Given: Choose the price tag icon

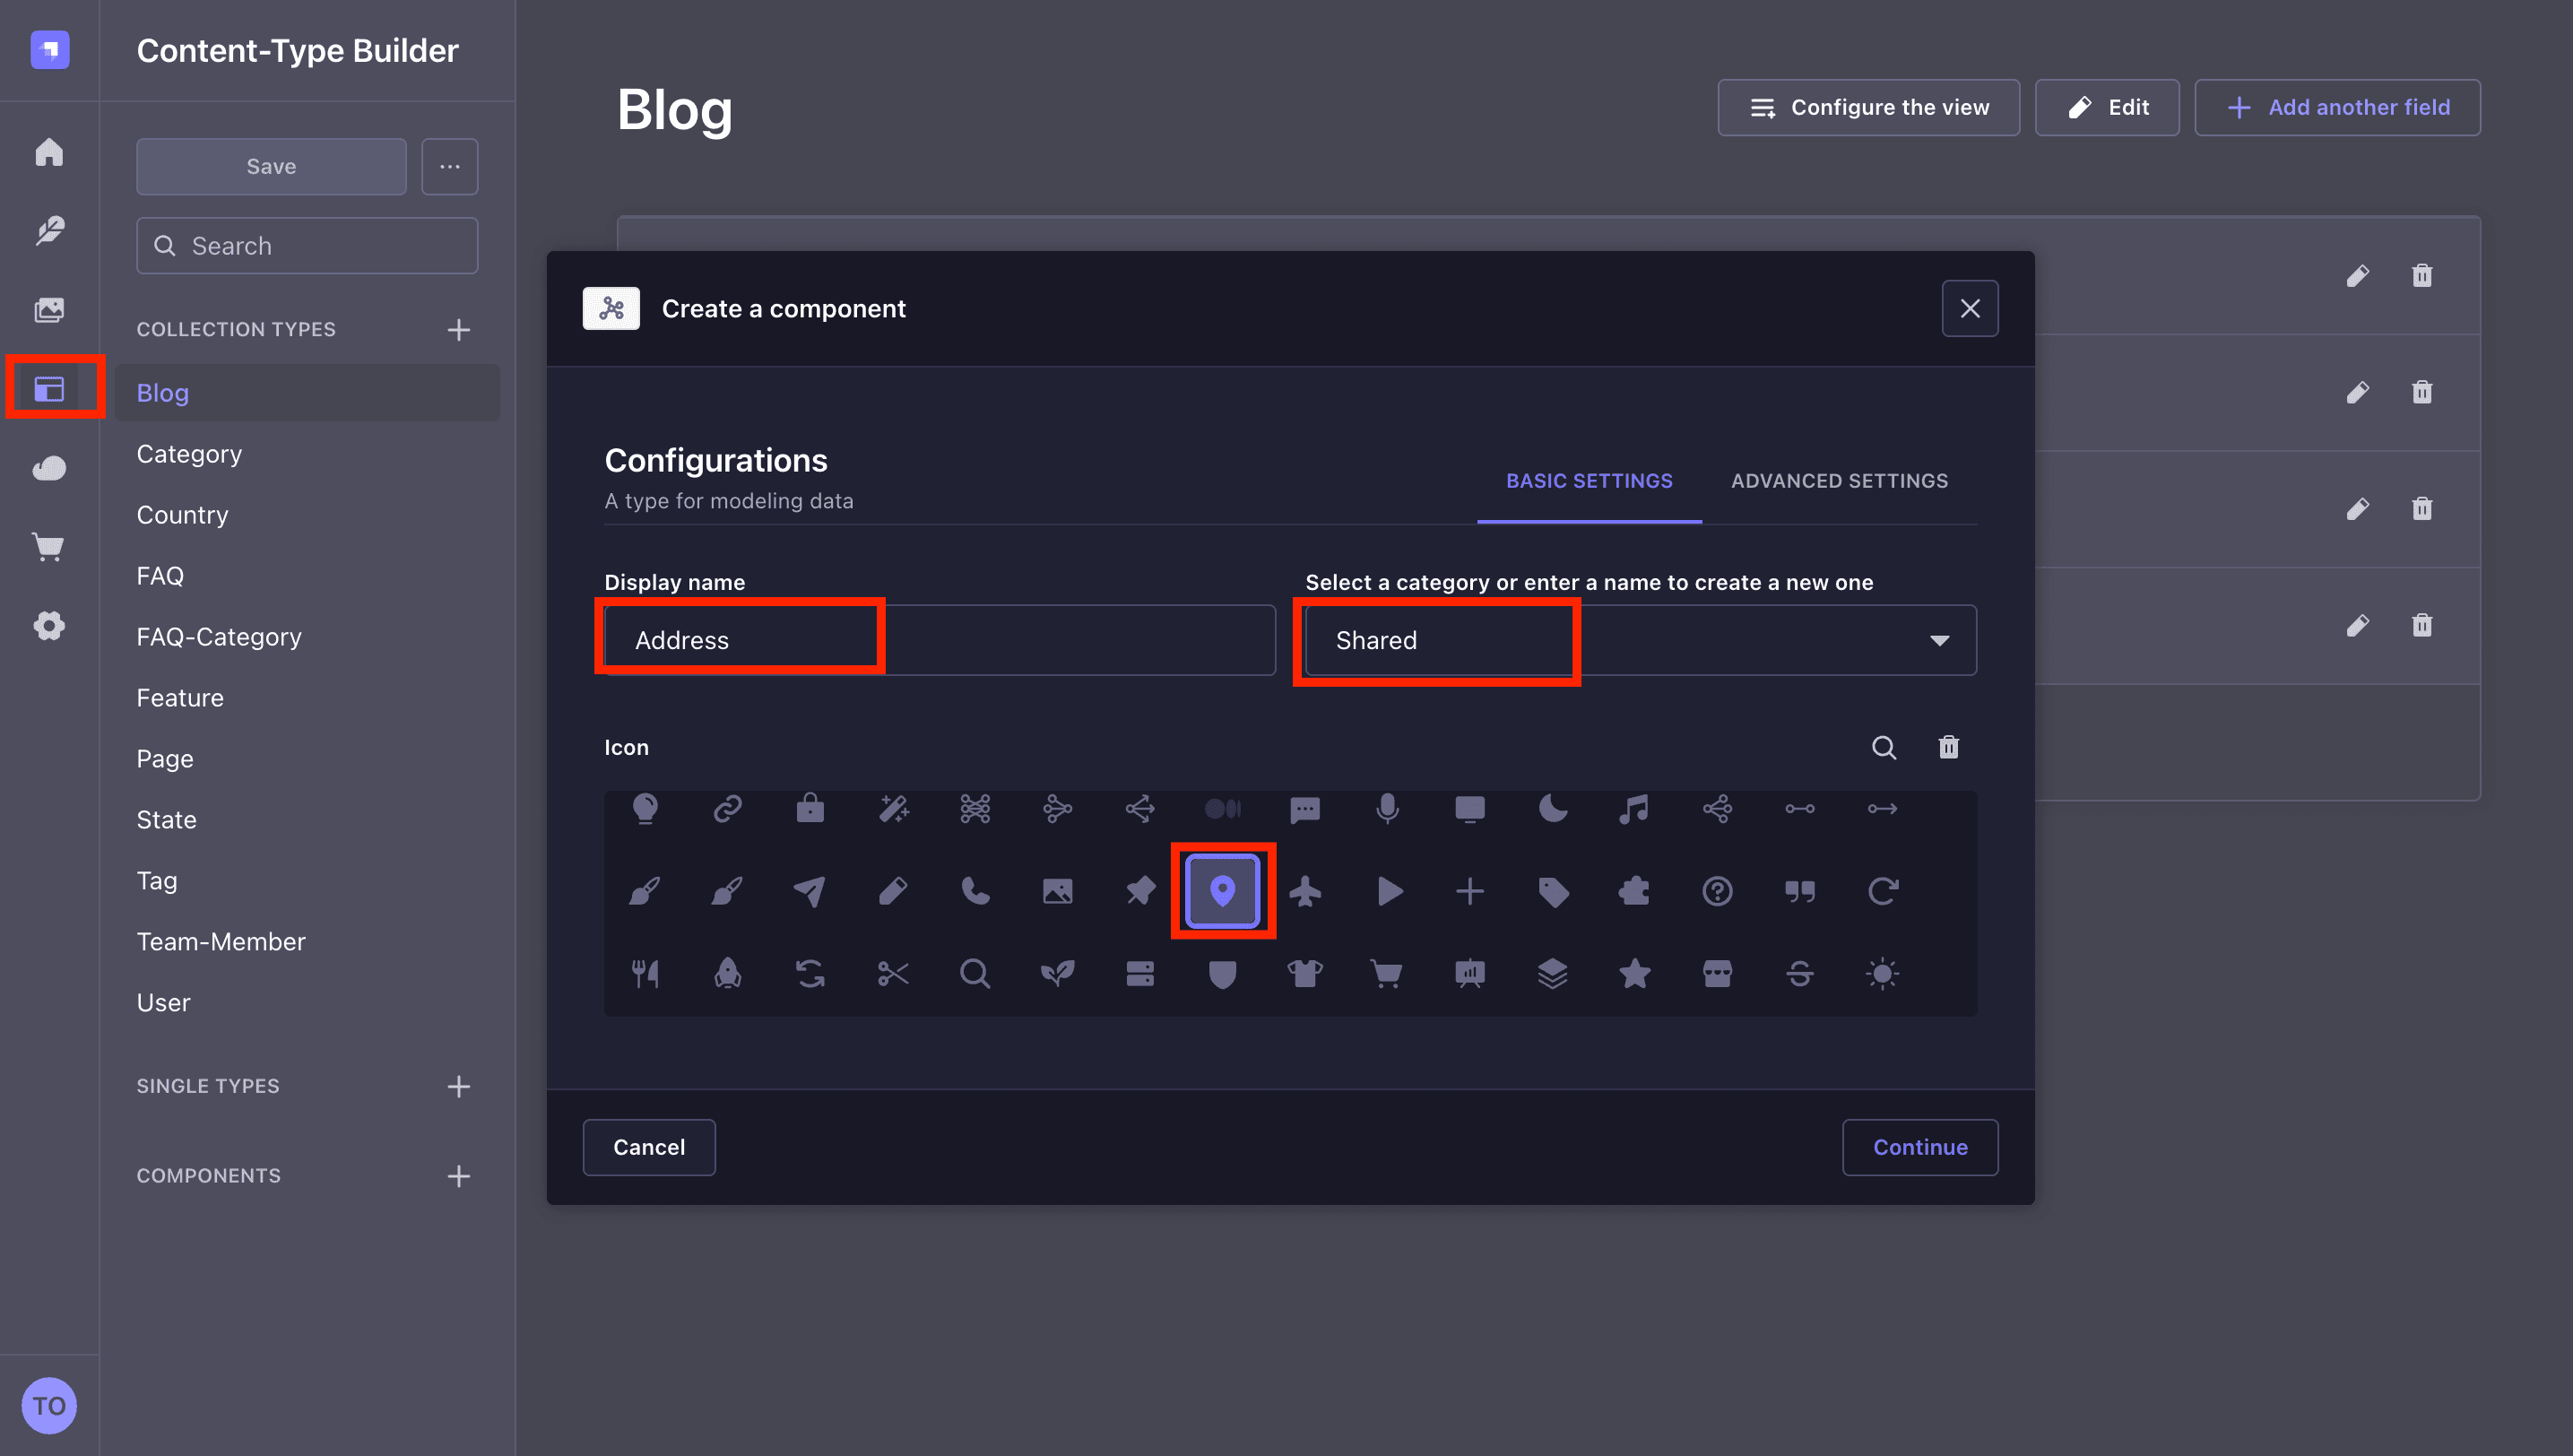Looking at the screenshot, I should 1553,890.
